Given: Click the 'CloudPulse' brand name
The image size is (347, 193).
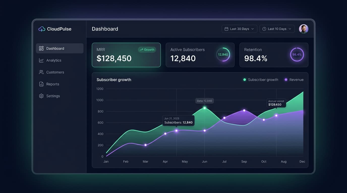Looking at the screenshot, I should pos(59,29).
